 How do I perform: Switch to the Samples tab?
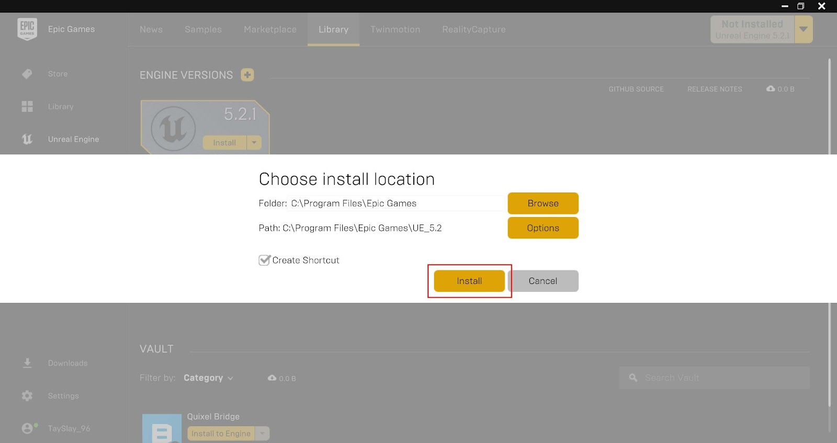click(x=203, y=29)
